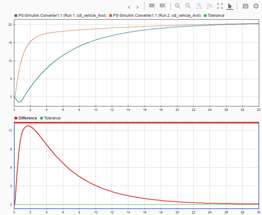Select the zoom in tool

178,6
